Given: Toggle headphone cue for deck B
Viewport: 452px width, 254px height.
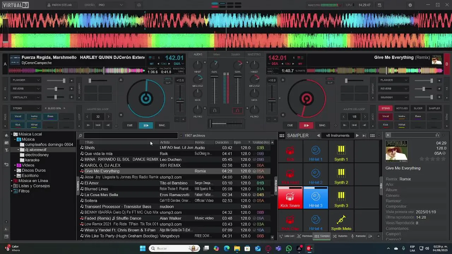Looking at the screenshot, I should tap(237, 110).
